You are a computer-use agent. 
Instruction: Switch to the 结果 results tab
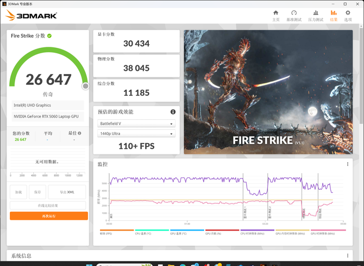(333, 15)
